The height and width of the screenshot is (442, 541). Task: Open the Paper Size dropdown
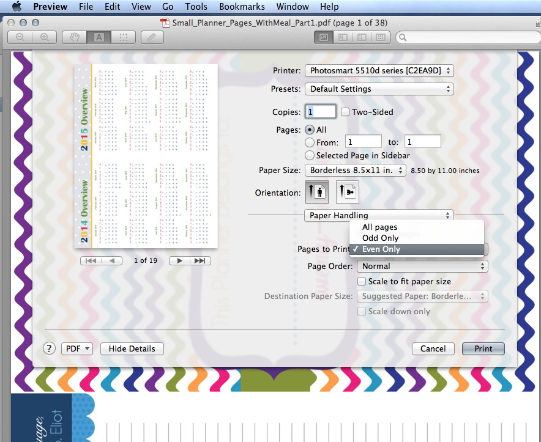[x=355, y=171]
